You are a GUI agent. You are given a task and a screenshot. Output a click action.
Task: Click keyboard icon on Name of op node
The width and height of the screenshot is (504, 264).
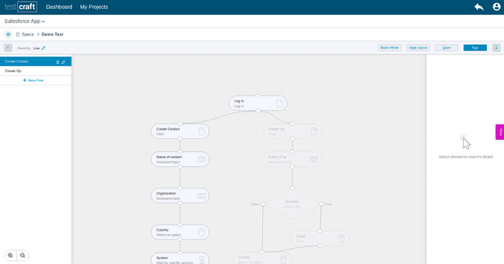point(314,160)
